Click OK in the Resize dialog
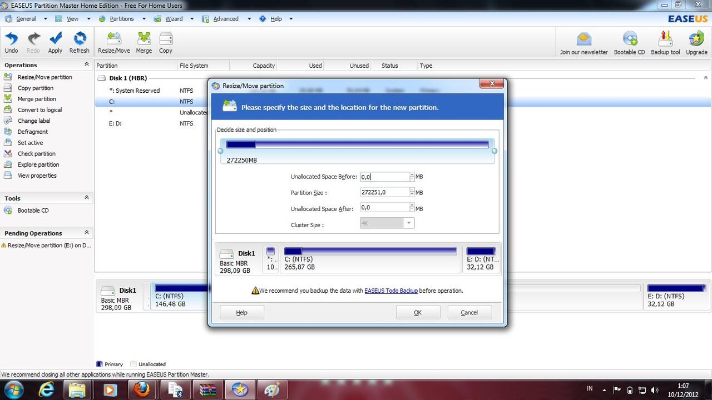Image resolution: width=712 pixels, height=400 pixels. coord(418,313)
